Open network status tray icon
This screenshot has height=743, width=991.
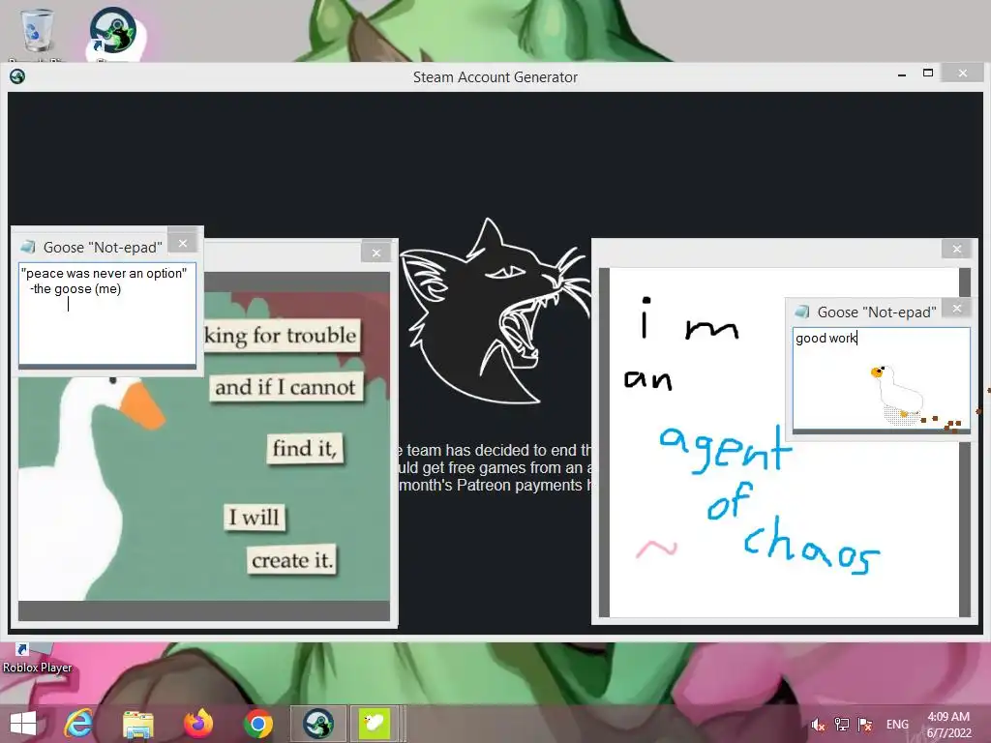pos(841,724)
